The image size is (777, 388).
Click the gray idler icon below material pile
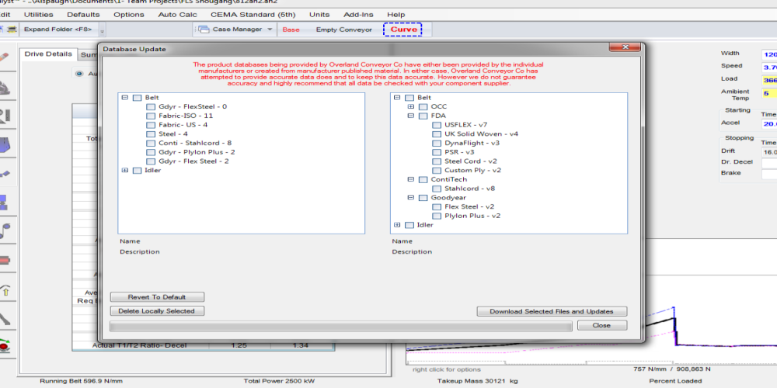[x=5, y=116]
